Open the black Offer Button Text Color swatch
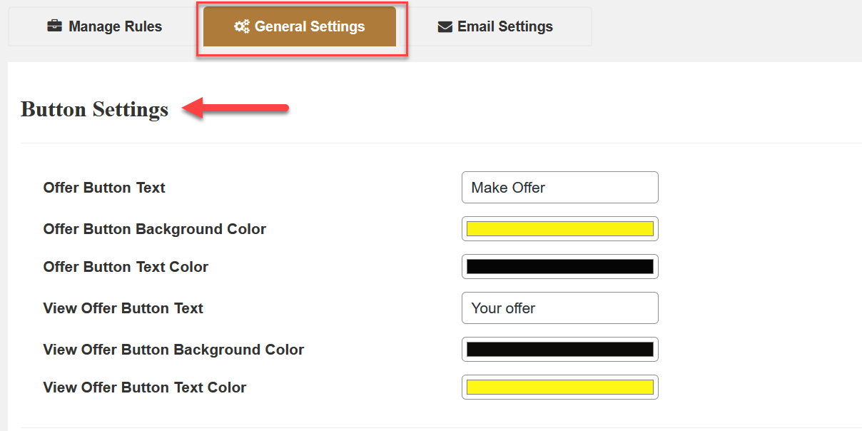The image size is (862, 431). pos(559,267)
